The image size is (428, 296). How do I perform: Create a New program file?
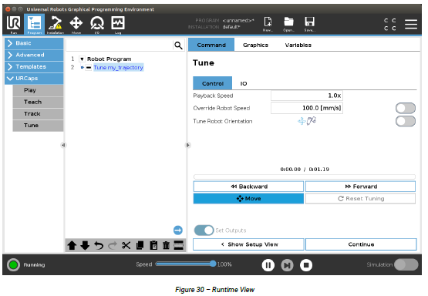(x=268, y=24)
